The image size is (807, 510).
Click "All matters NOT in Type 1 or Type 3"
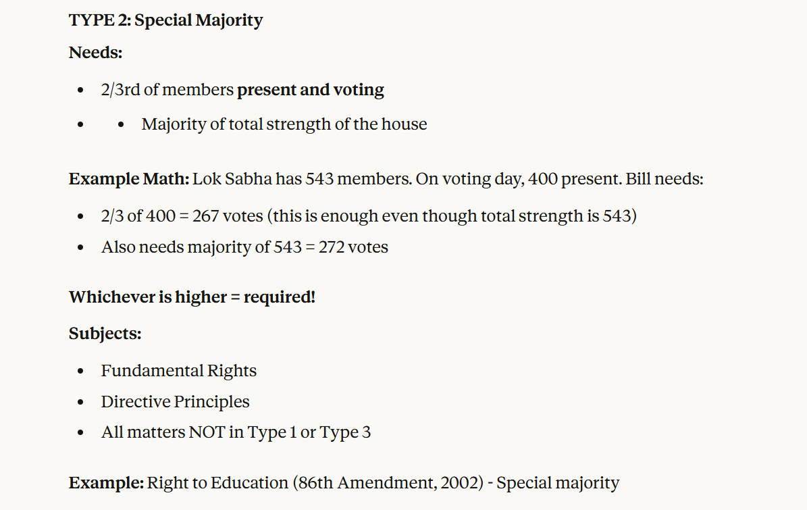[236, 432]
